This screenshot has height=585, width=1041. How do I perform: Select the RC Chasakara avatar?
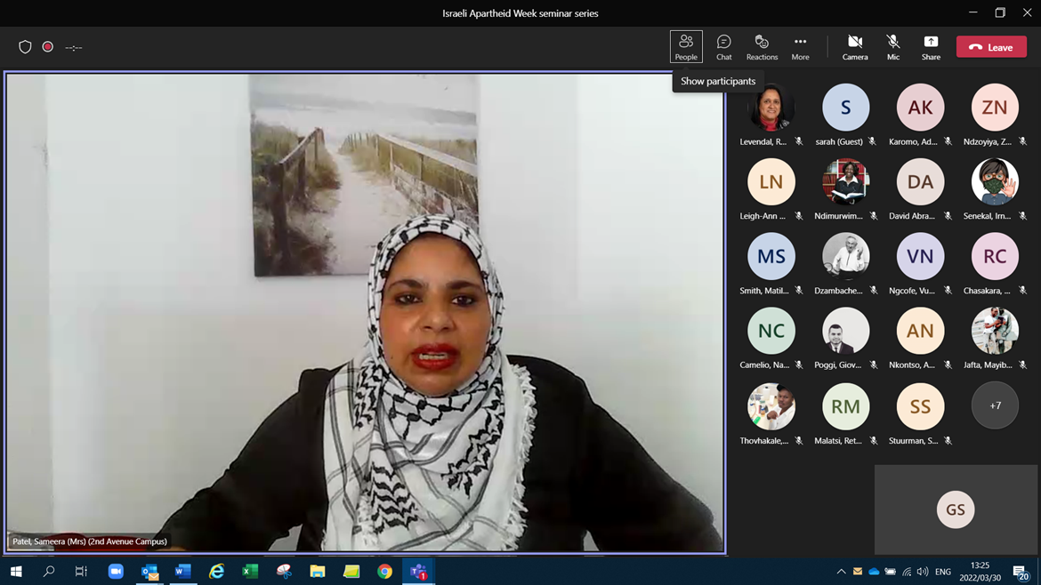point(995,256)
